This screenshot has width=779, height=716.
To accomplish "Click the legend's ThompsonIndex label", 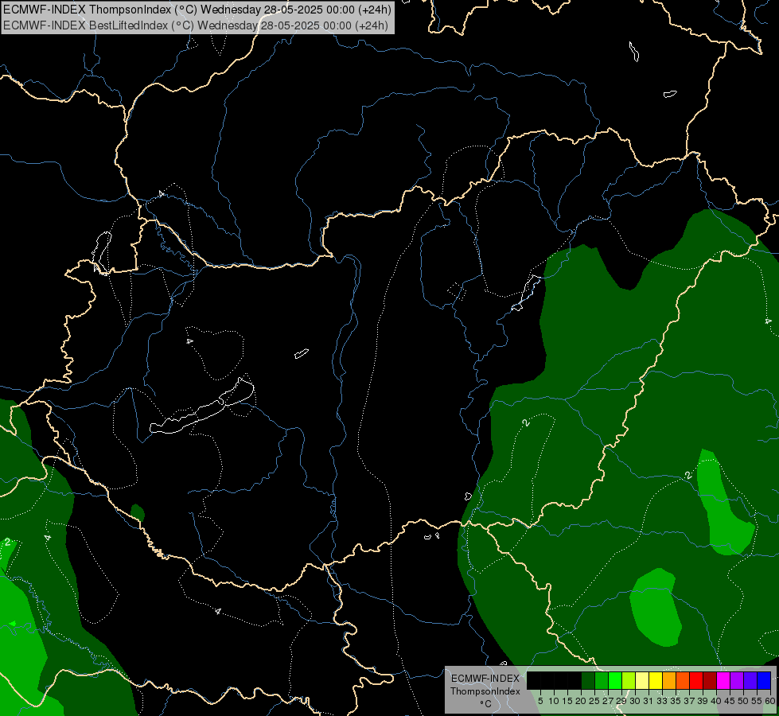I will [485, 691].
